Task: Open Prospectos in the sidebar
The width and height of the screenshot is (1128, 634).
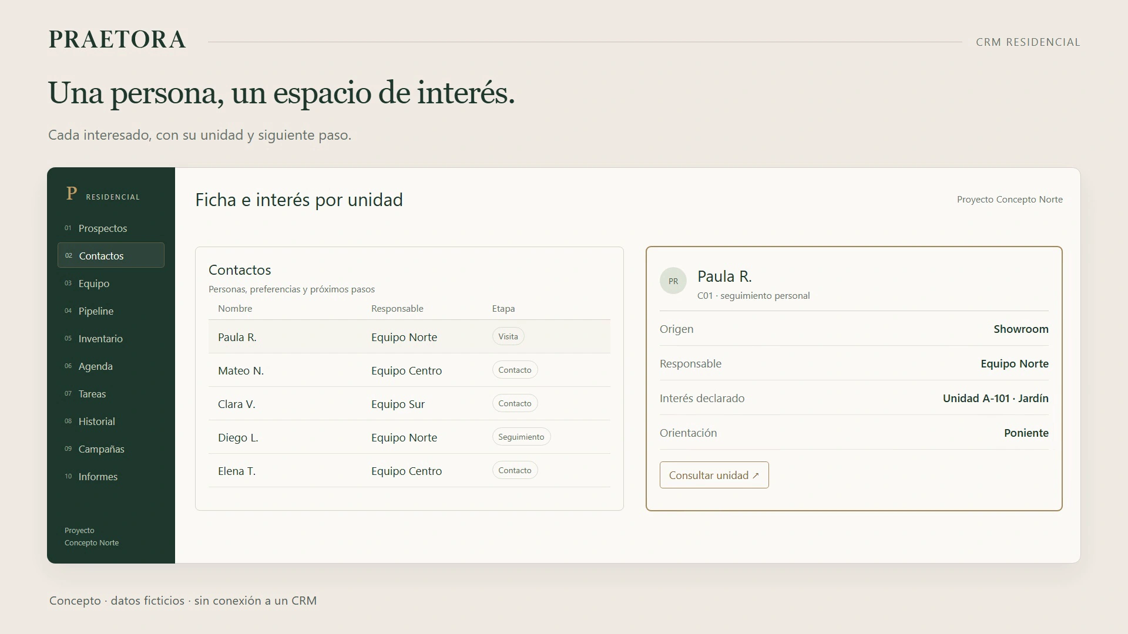Action: pos(111,228)
